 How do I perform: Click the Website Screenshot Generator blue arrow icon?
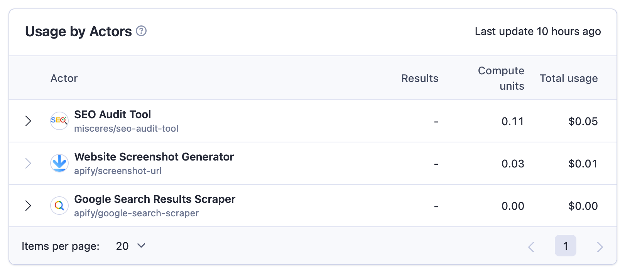tap(59, 163)
